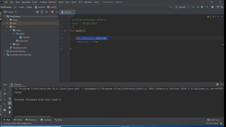Toggle scroll to end in Run console
The image size is (226, 127).
click(x=10, y=103)
